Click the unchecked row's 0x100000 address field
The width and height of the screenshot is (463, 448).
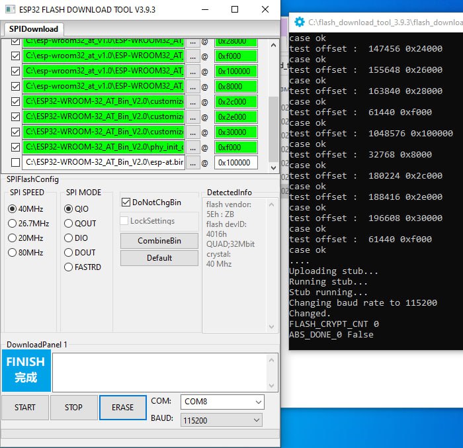(x=236, y=163)
